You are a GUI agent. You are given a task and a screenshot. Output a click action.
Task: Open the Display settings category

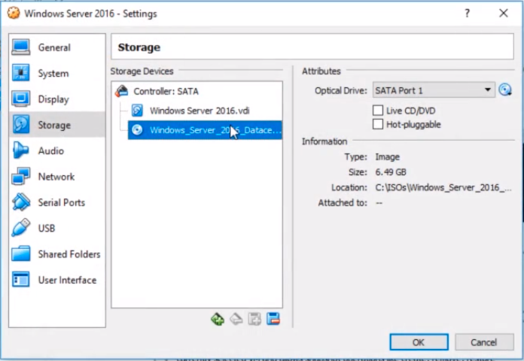pos(57,99)
